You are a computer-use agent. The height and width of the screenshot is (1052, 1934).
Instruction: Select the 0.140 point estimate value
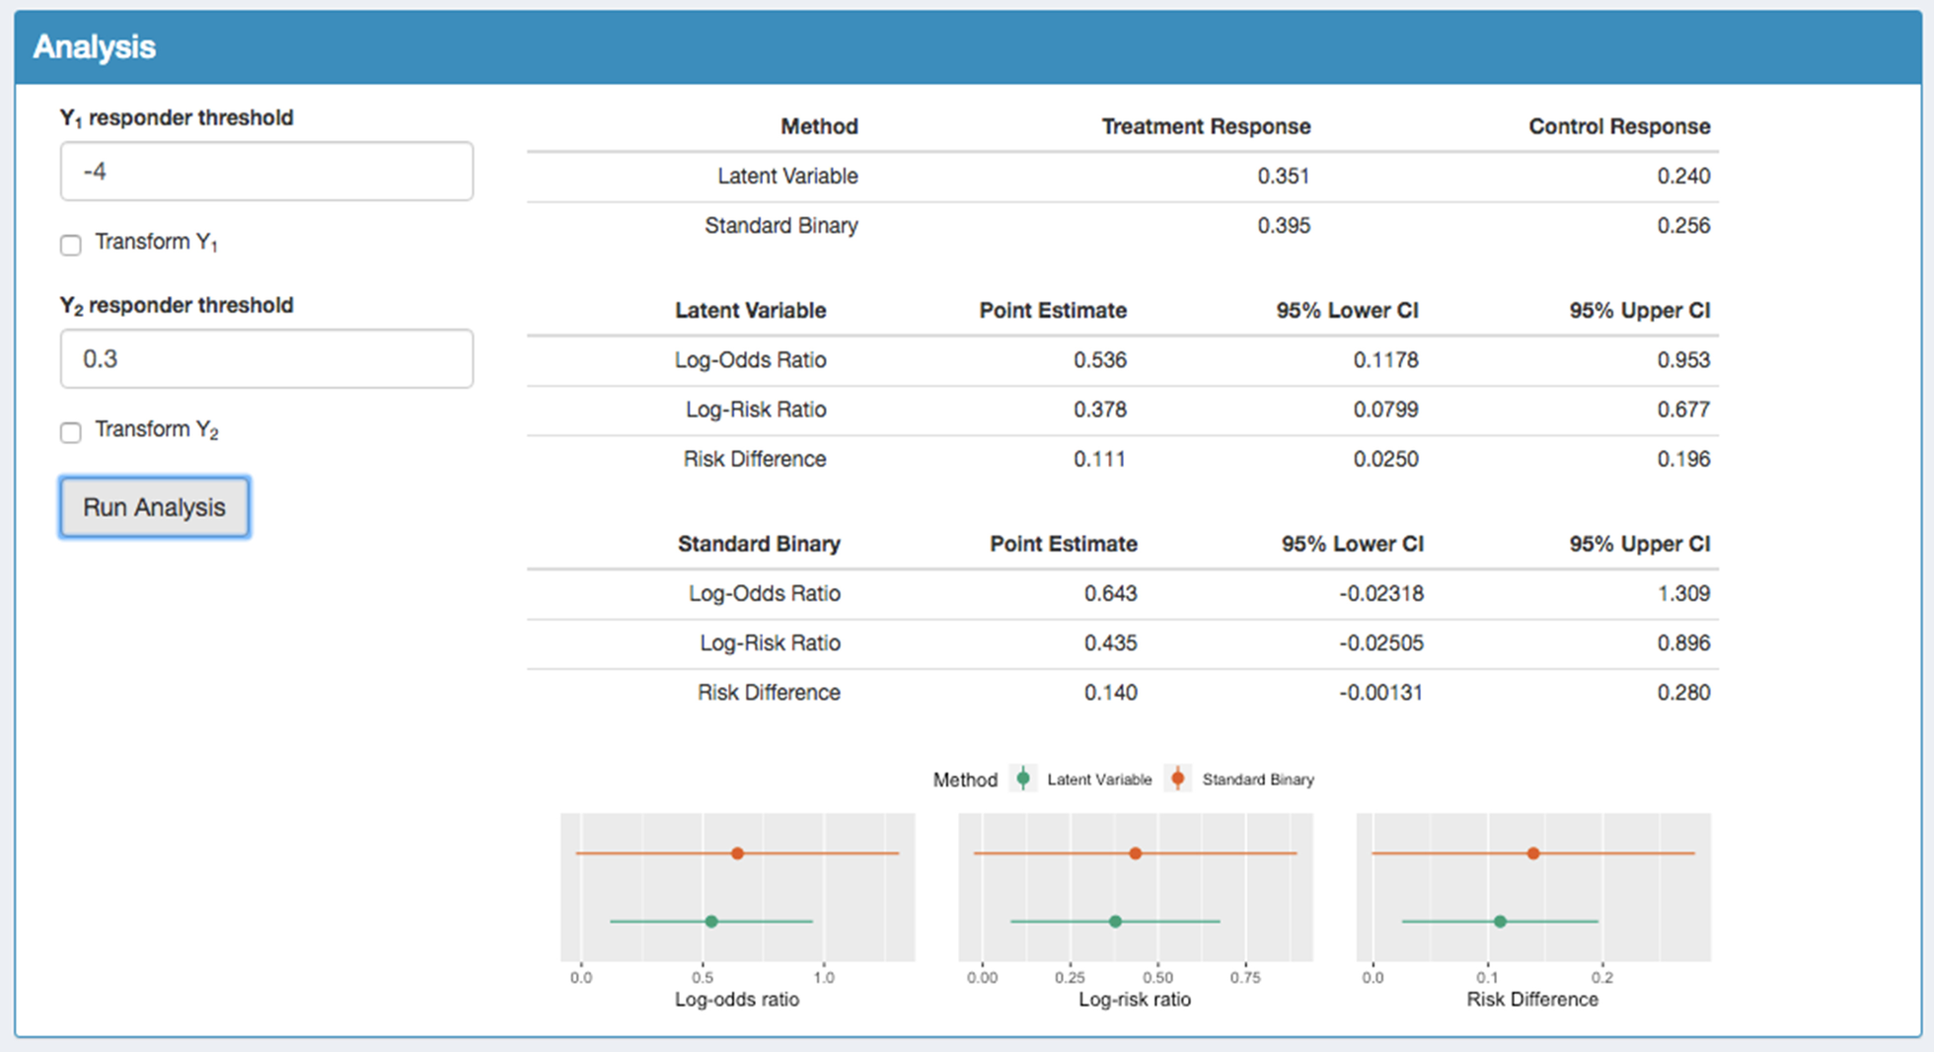[x=1111, y=692]
